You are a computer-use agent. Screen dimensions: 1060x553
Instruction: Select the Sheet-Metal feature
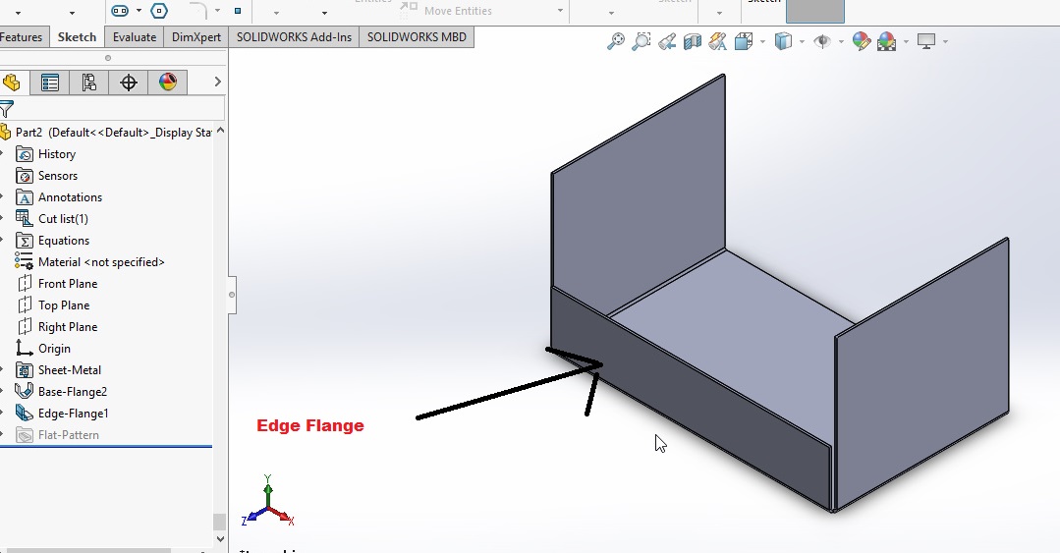tap(70, 370)
